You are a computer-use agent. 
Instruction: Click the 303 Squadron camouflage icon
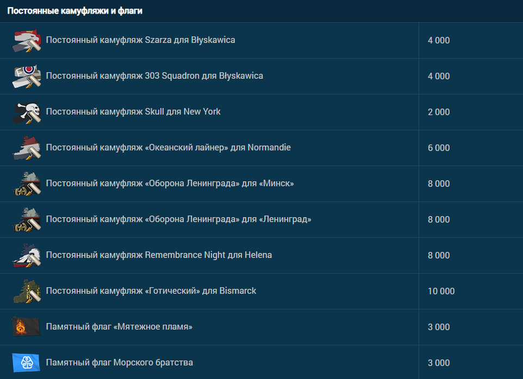tap(27, 77)
